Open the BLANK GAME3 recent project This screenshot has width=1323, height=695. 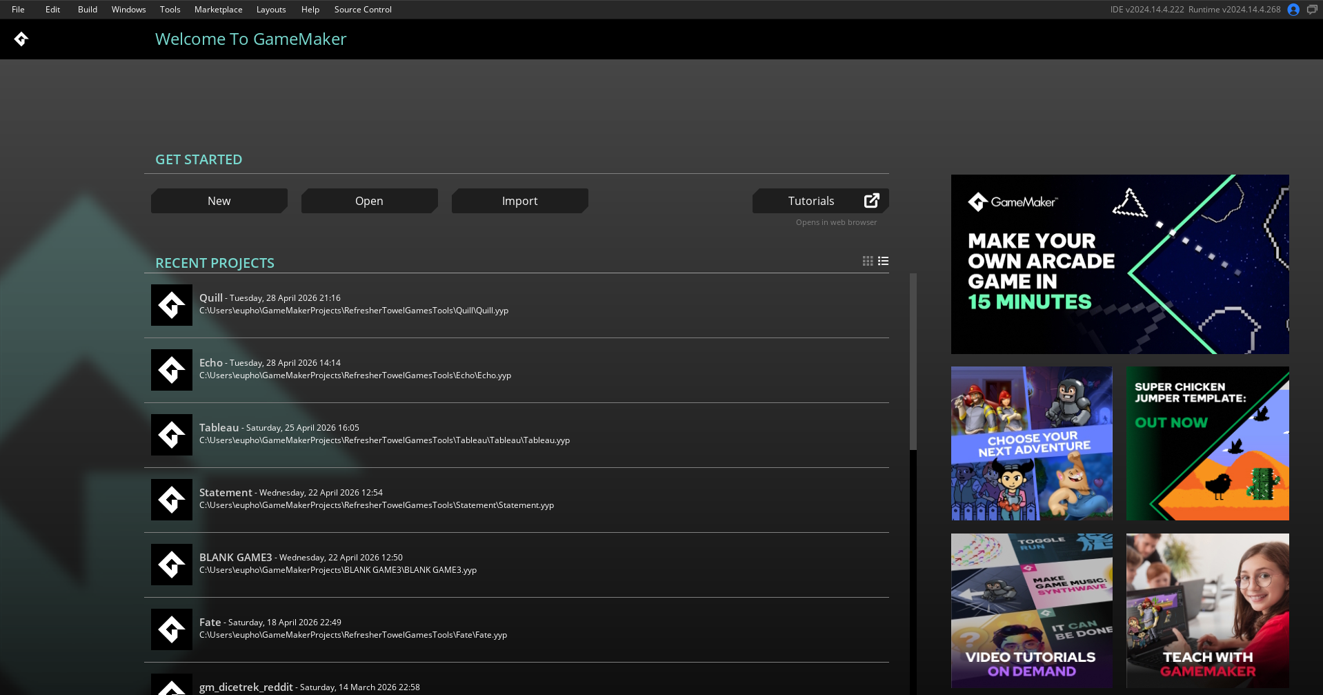click(x=517, y=565)
